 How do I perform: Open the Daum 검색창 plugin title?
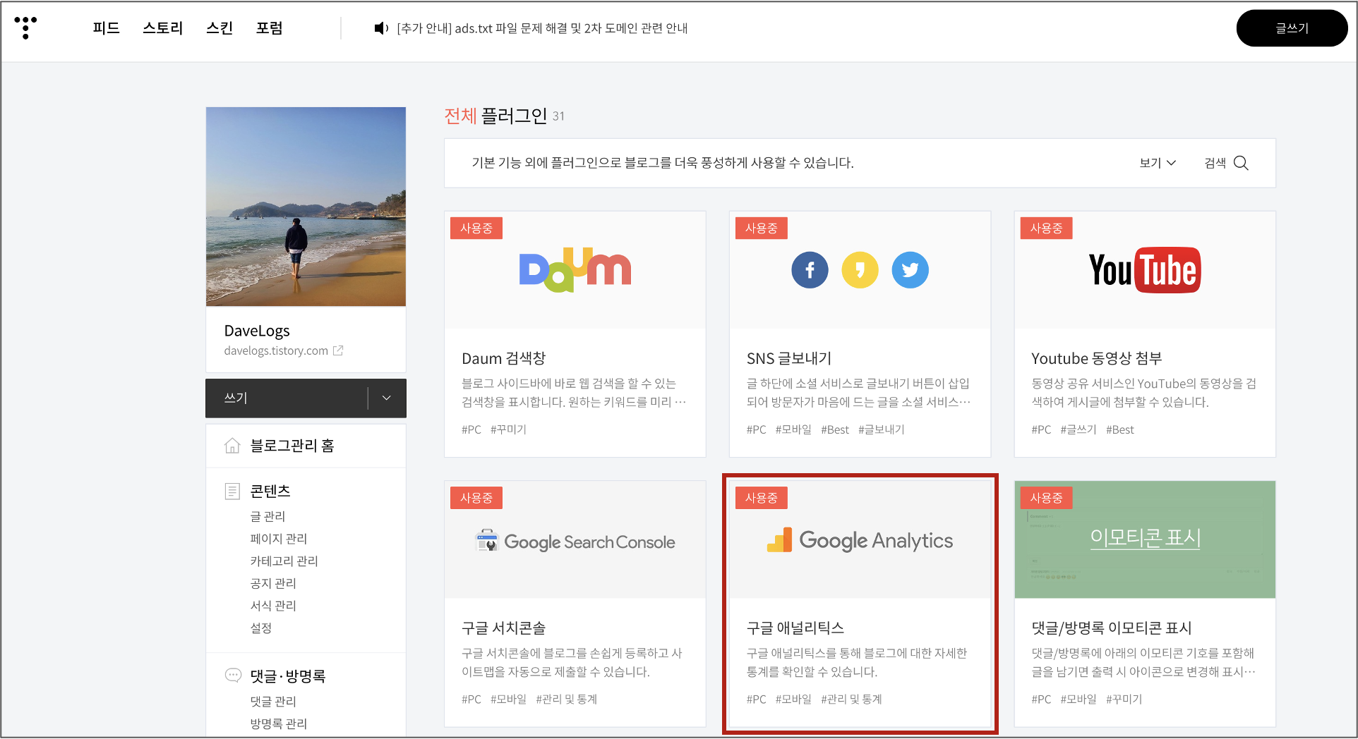point(504,358)
